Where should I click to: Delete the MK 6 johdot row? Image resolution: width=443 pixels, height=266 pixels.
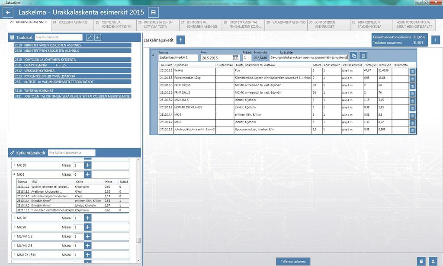tap(412, 123)
